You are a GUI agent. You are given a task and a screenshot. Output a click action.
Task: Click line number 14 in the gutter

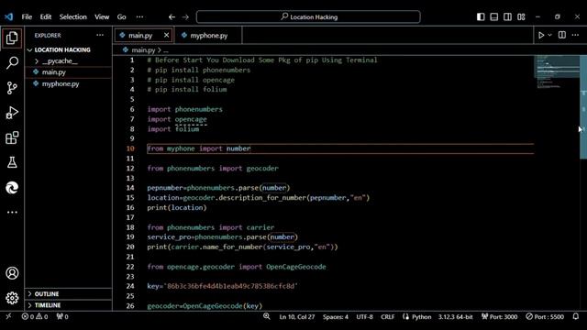pyautogui.click(x=130, y=188)
